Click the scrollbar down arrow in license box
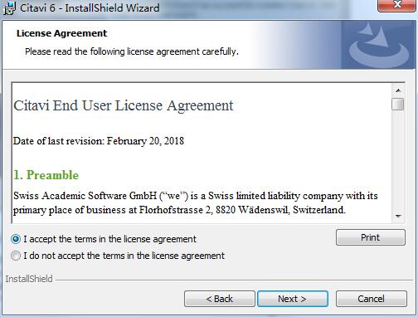418x317 pixels. [398, 216]
